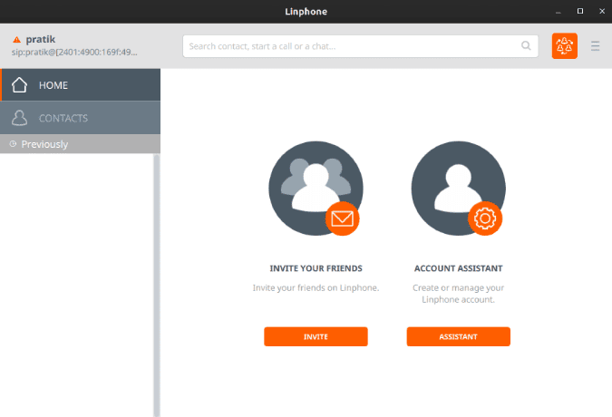Click the clock icon beside Previously
612x417 pixels.
[13, 144]
